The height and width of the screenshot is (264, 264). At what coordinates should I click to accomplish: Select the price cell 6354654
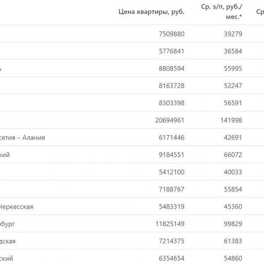coord(172,258)
